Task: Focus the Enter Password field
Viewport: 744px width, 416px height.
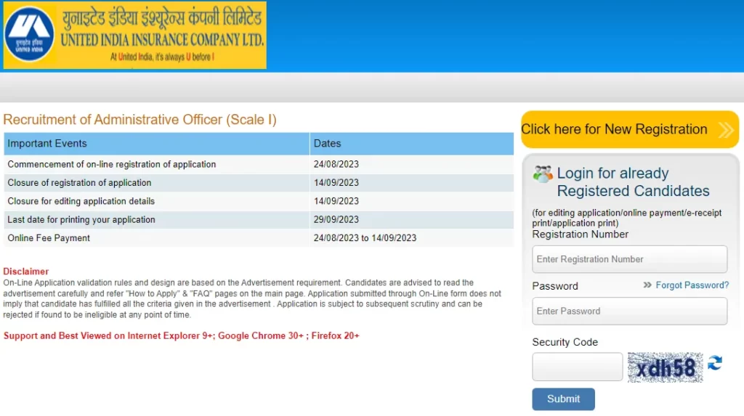Action: [x=630, y=311]
